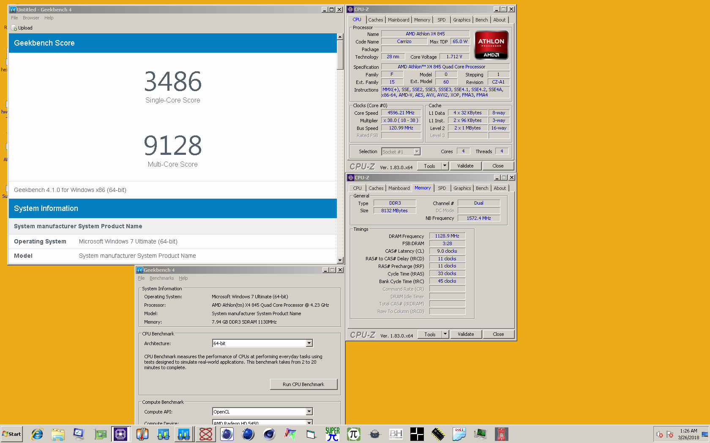Click the scroll-up arrow in Geekbench results
The image size is (710, 443).
340,37
